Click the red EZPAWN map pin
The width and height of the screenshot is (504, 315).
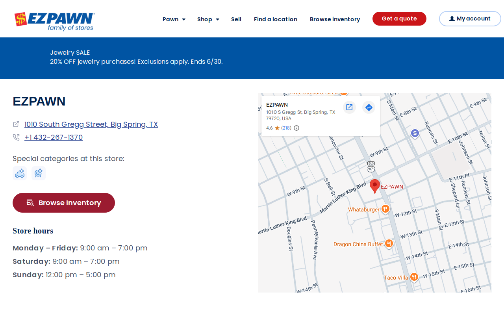tap(375, 186)
